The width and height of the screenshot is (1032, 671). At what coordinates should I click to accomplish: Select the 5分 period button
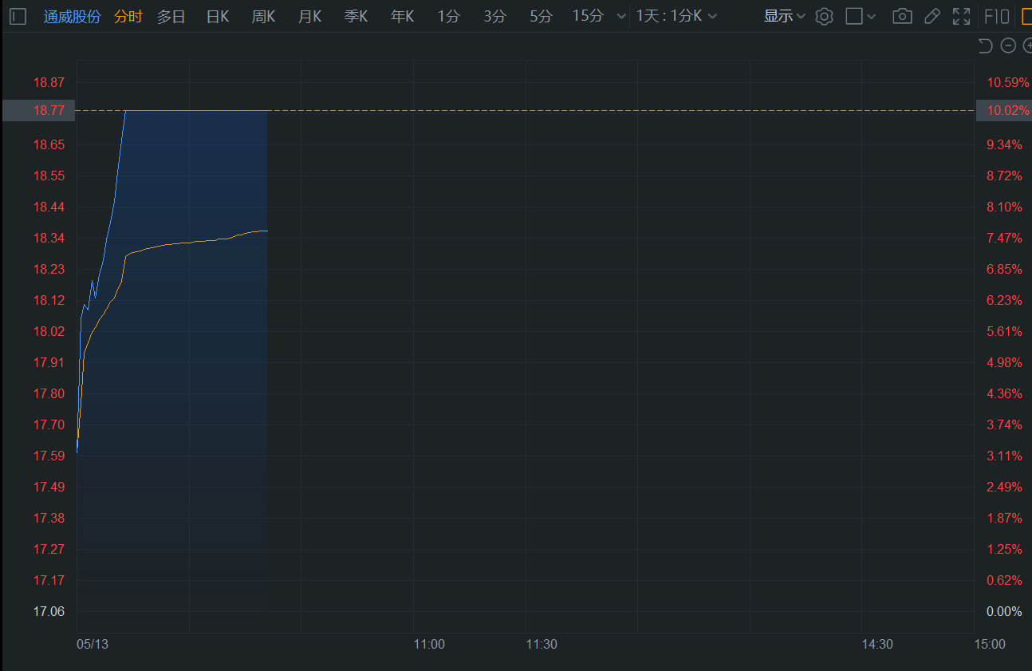pyautogui.click(x=541, y=16)
